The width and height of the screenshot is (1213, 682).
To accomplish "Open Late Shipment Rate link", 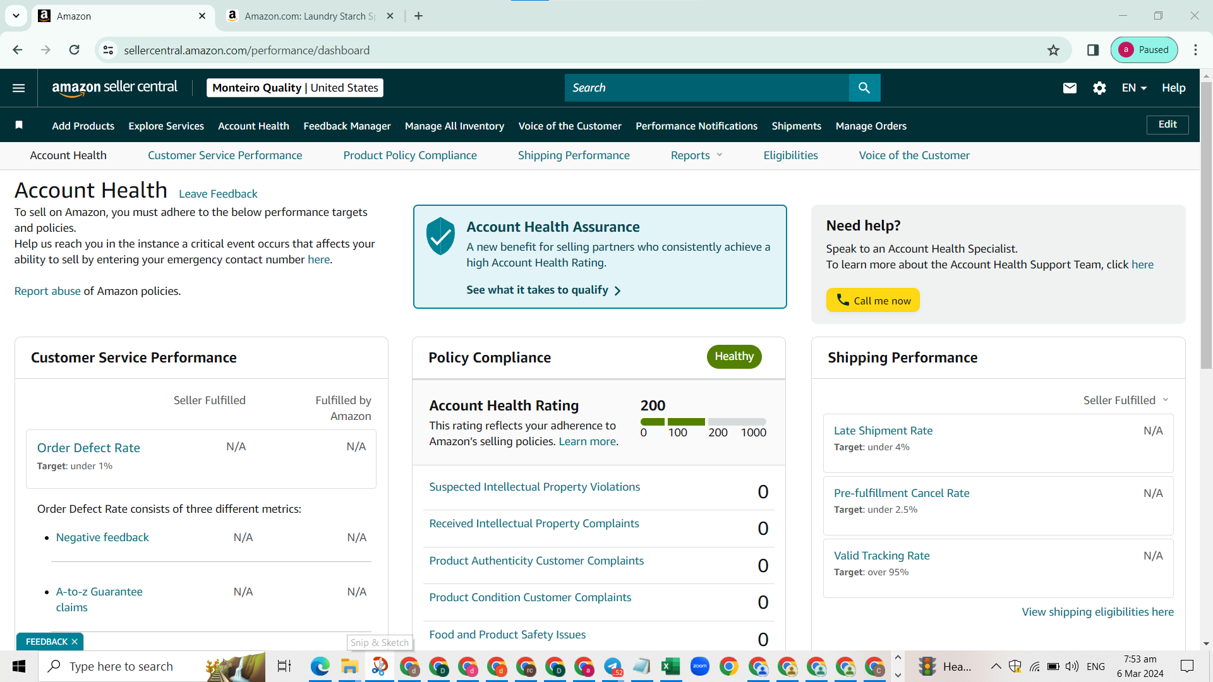I will click(x=883, y=431).
